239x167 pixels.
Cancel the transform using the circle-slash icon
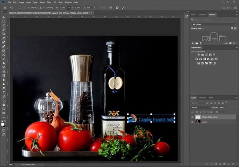click(x=117, y=7)
